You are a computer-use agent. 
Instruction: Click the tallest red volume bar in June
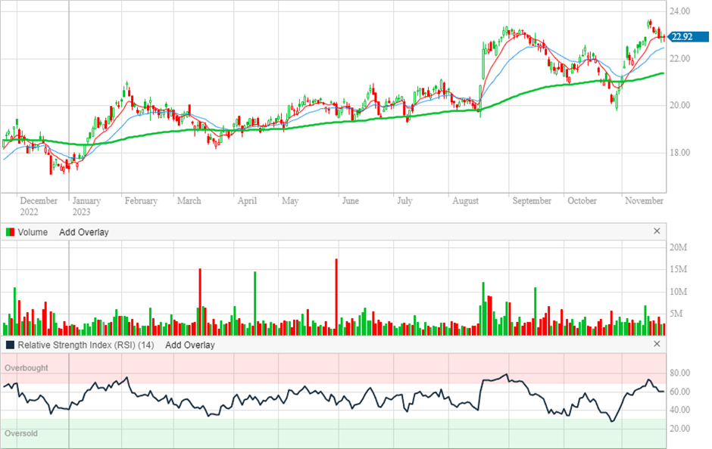[336, 297]
